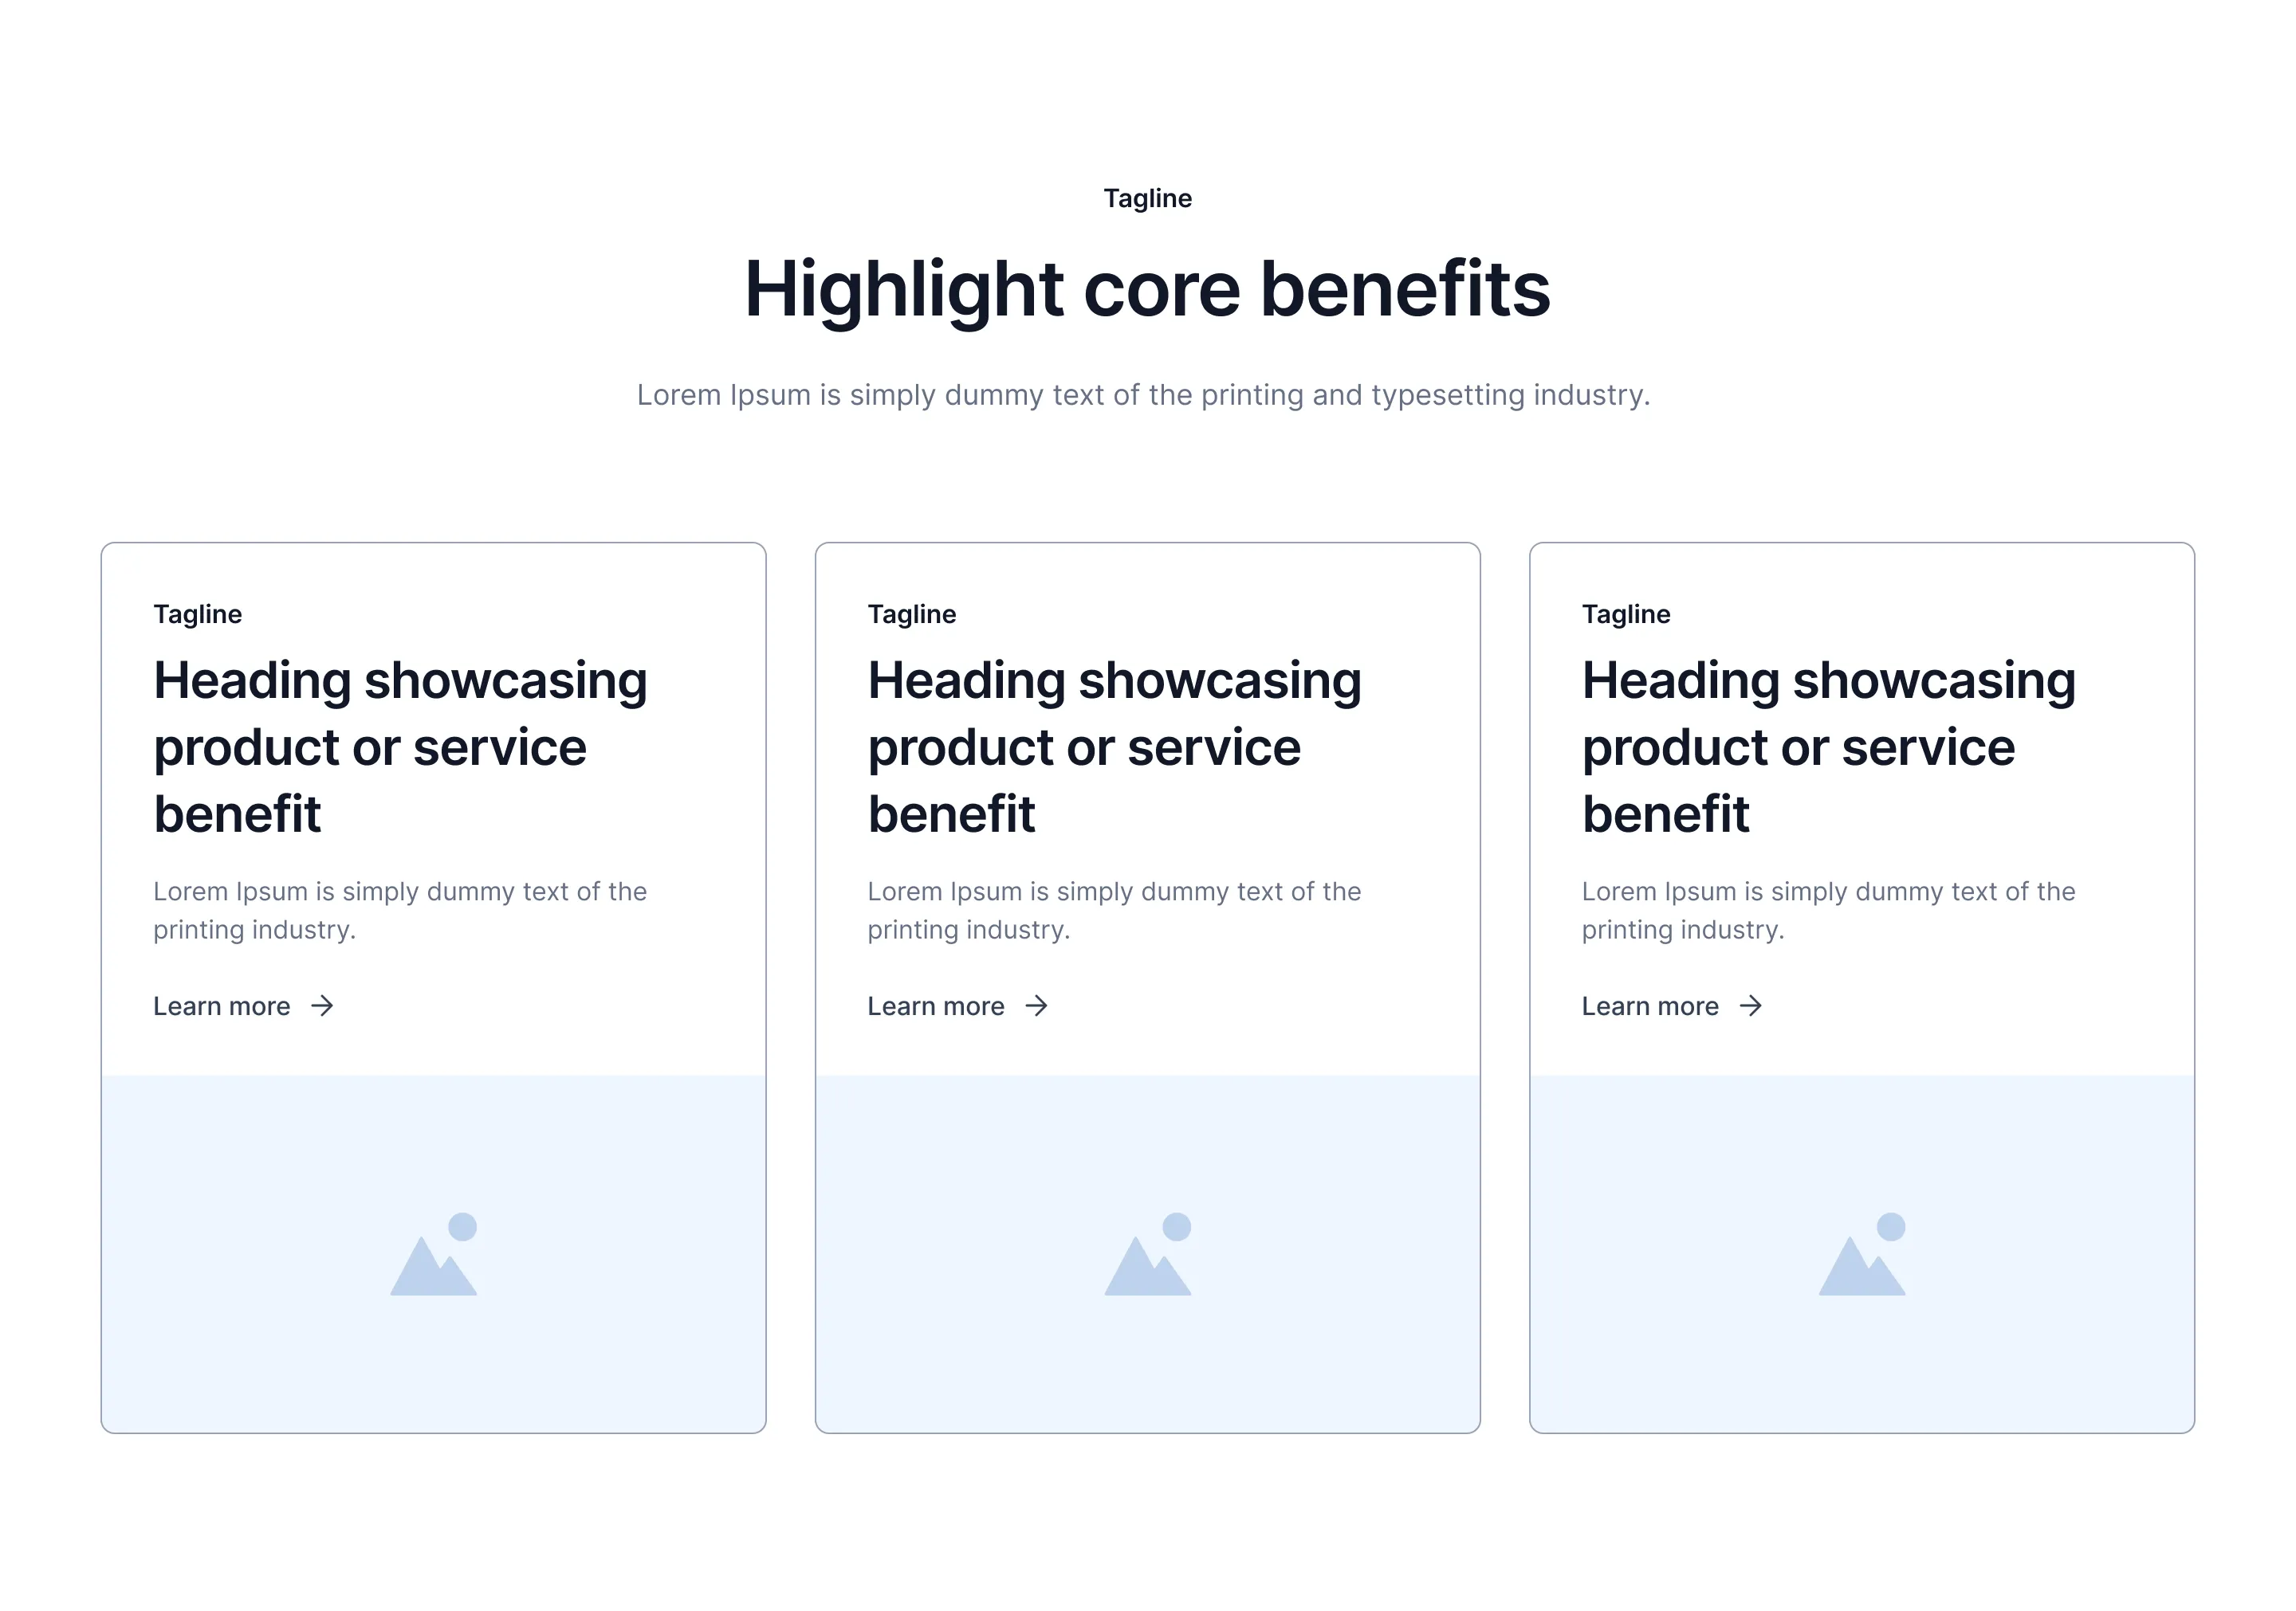Image resolution: width=2296 pixels, height=1611 pixels.
Task: Select the image placeholder icon in middle card
Action: tap(1148, 1254)
